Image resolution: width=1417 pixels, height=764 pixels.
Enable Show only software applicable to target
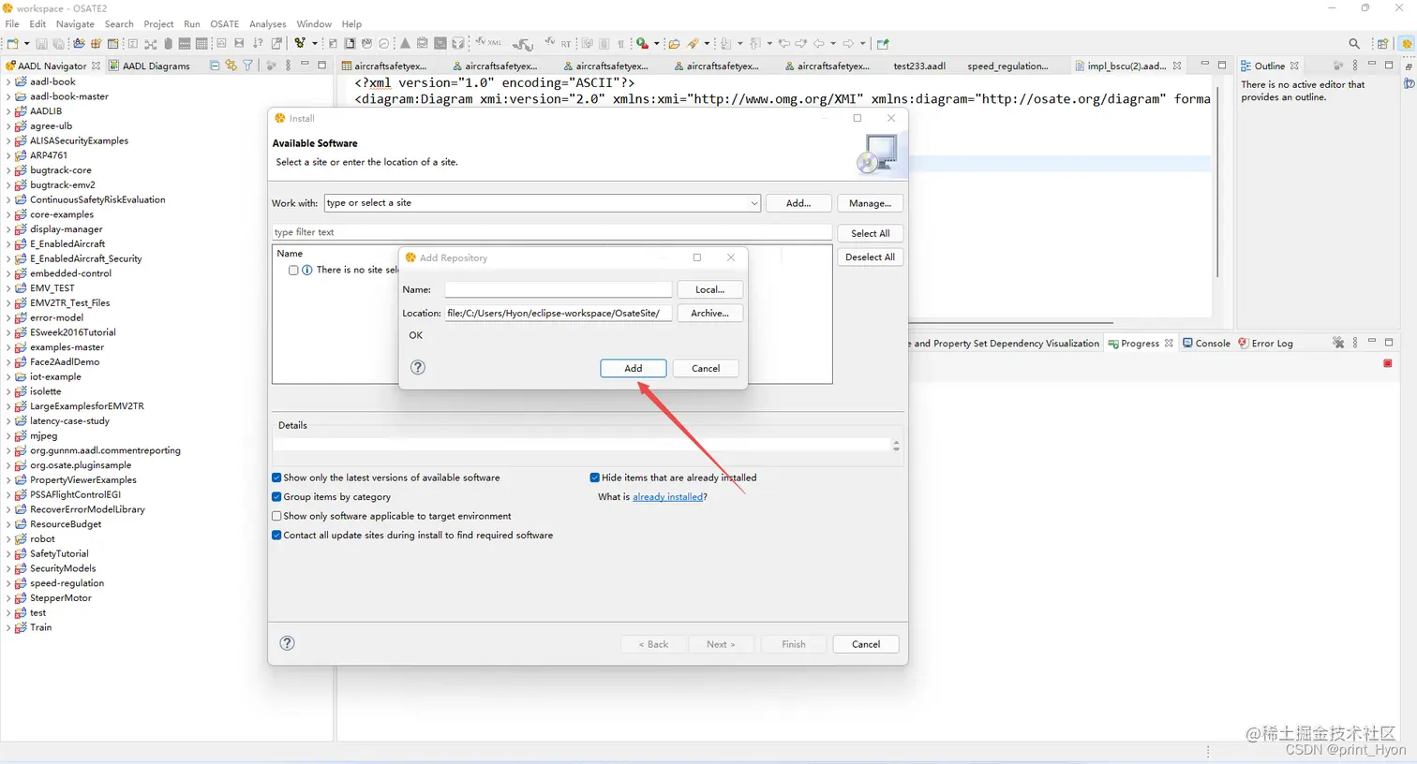point(276,516)
